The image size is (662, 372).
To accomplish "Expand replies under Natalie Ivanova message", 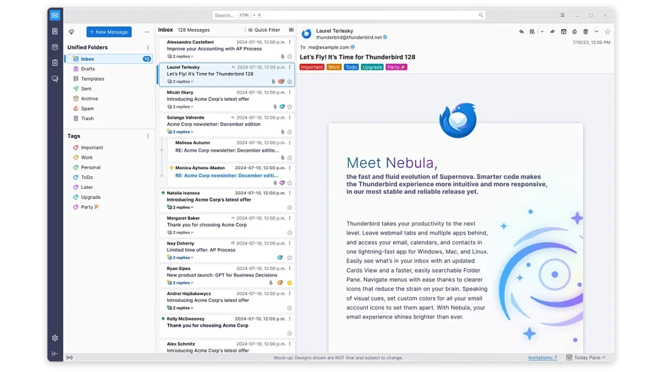I will pos(181,207).
